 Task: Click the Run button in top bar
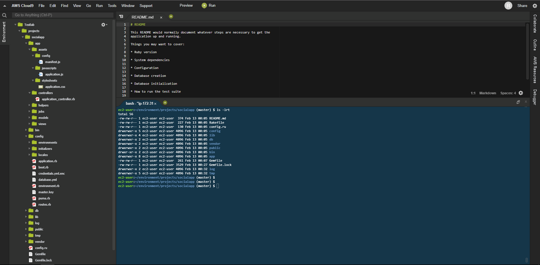[x=209, y=5]
